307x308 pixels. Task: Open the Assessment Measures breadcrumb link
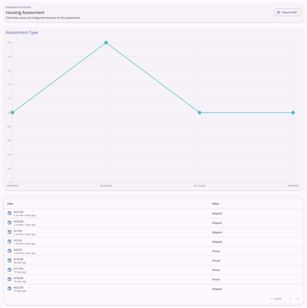click(x=18, y=7)
